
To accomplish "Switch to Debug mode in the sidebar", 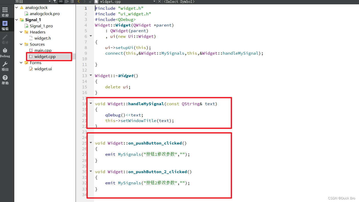I will [x=5, y=53].
